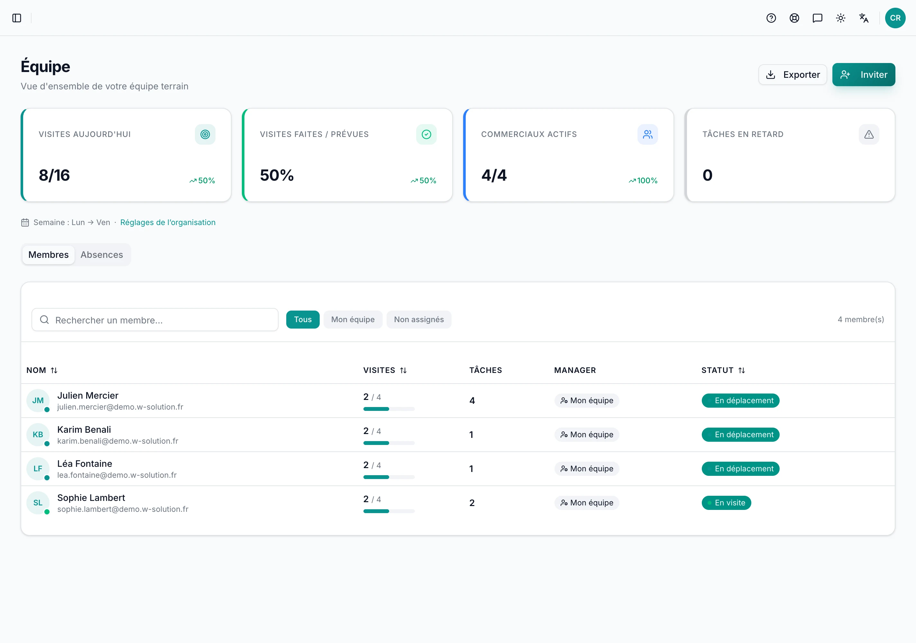Click the Inviter button
916x643 pixels.
coord(864,75)
